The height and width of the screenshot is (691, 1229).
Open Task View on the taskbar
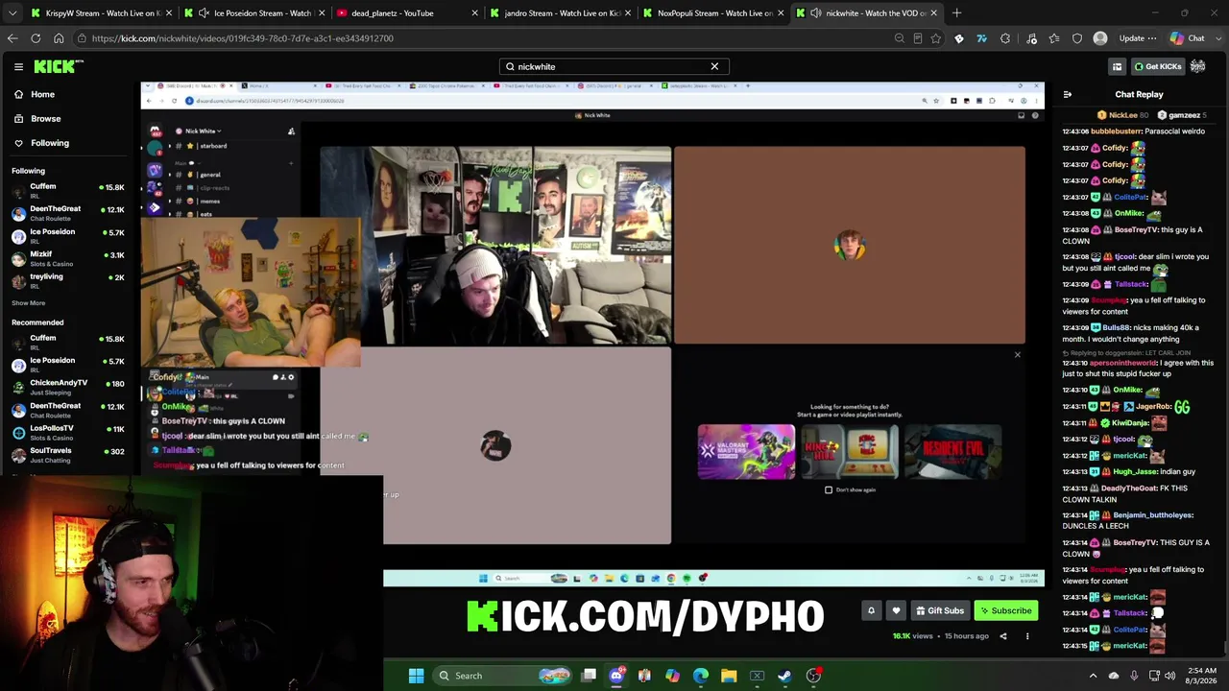tap(589, 676)
